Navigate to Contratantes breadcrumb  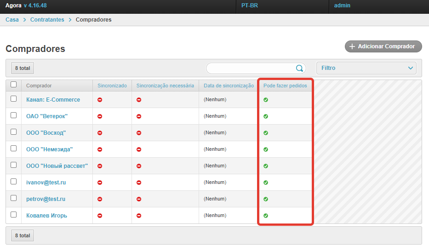(x=47, y=20)
